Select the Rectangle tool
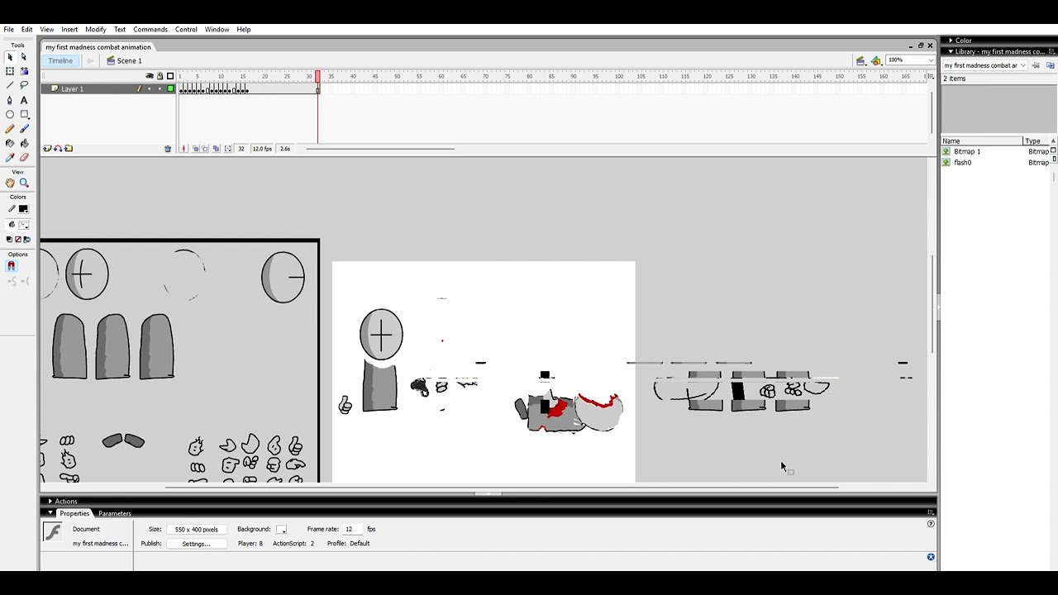1058x595 pixels. click(x=24, y=114)
